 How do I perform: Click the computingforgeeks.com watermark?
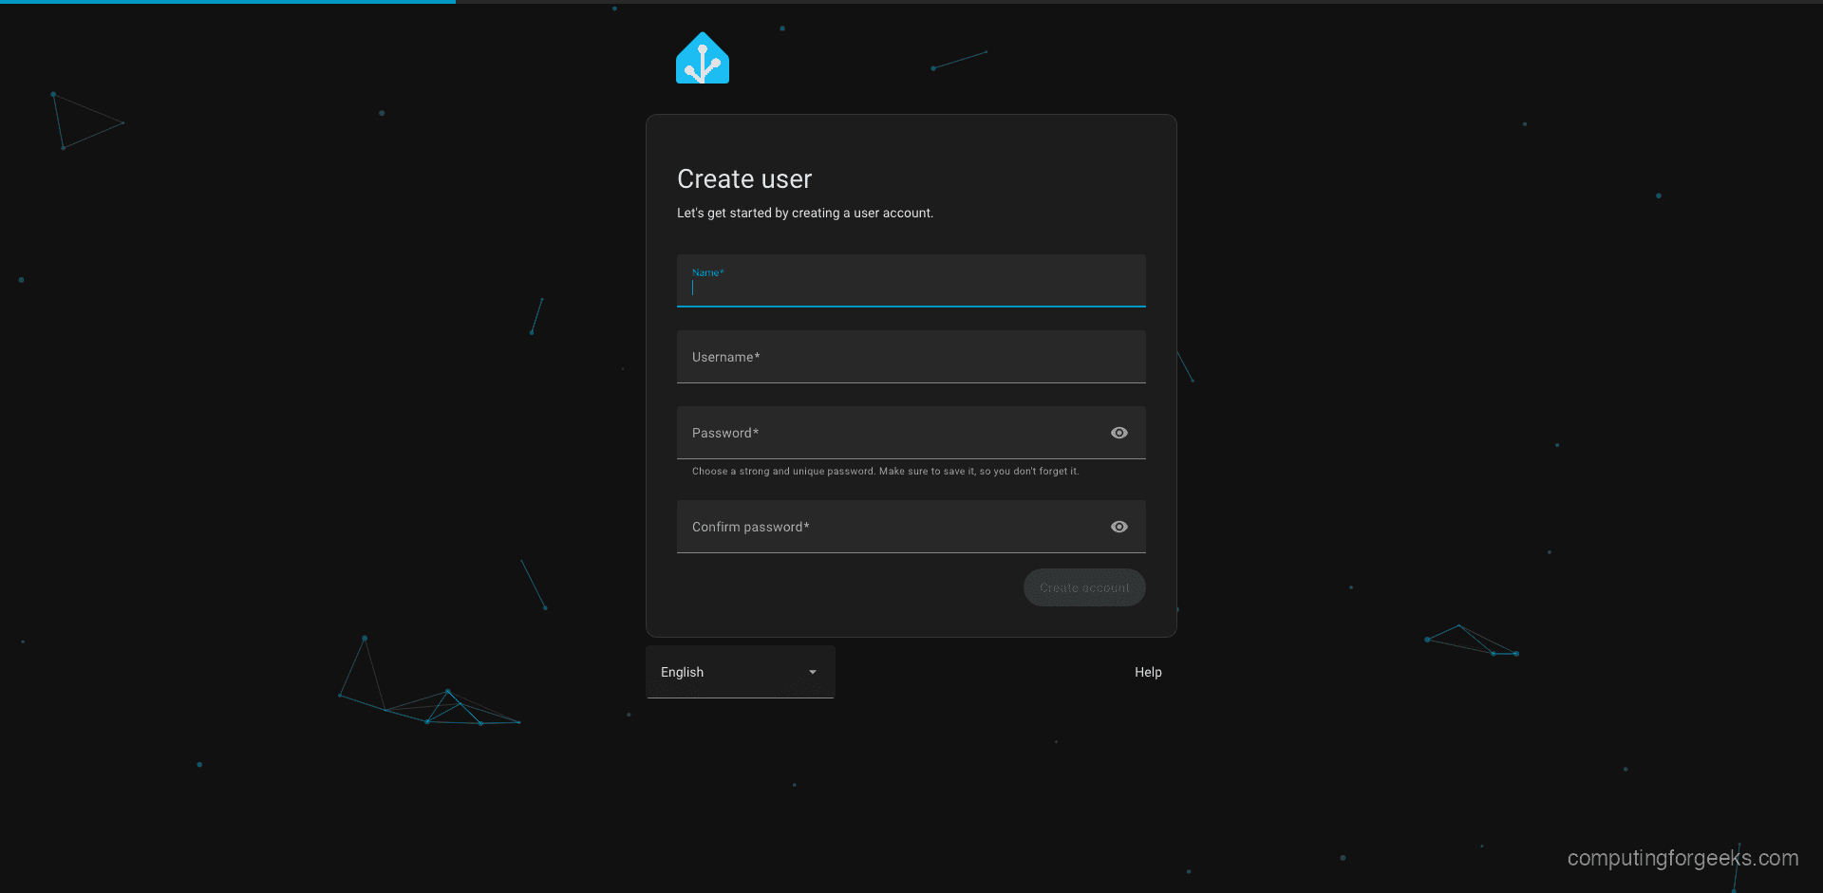point(1683,859)
